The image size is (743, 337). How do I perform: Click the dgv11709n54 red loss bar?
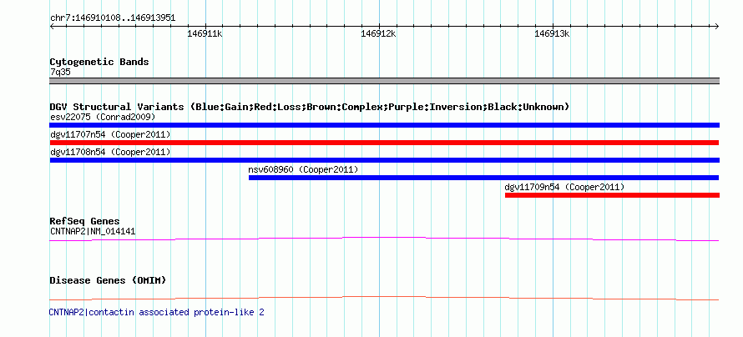(x=612, y=195)
